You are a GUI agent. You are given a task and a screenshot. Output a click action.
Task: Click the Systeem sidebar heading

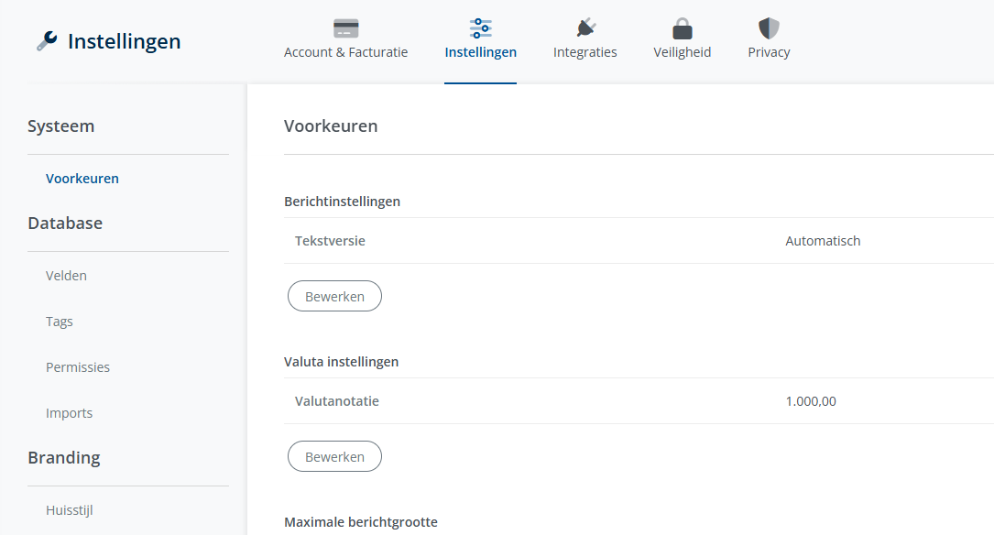(60, 126)
